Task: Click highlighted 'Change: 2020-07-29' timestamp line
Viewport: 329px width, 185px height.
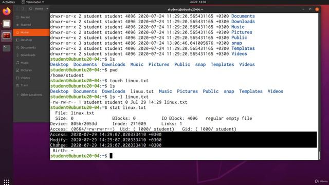Action: pyautogui.click(x=106, y=145)
